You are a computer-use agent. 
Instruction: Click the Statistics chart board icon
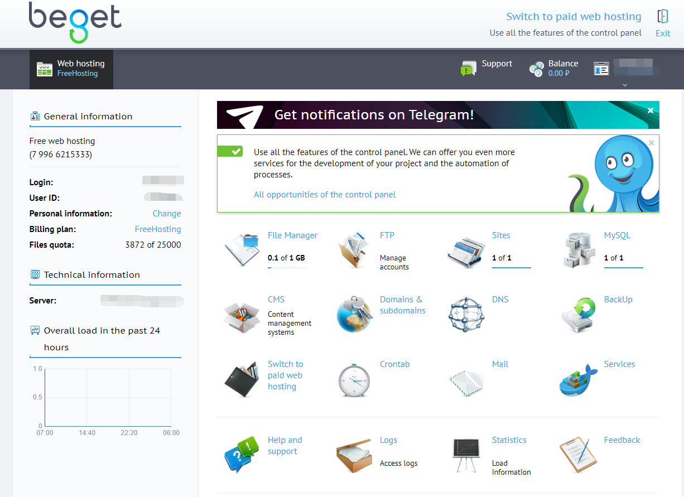(x=466, y=455)
